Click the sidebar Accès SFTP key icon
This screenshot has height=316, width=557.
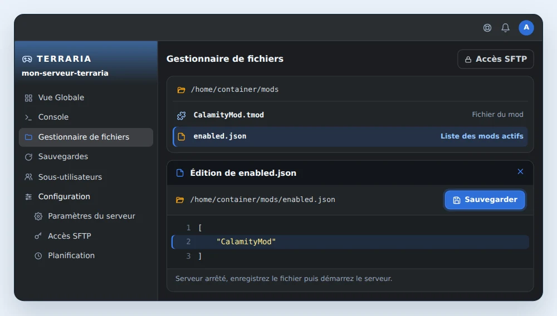tap(38, 236)
